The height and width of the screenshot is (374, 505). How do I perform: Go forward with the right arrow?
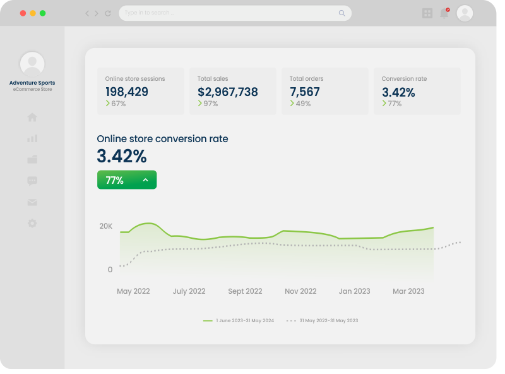[97, 13]
